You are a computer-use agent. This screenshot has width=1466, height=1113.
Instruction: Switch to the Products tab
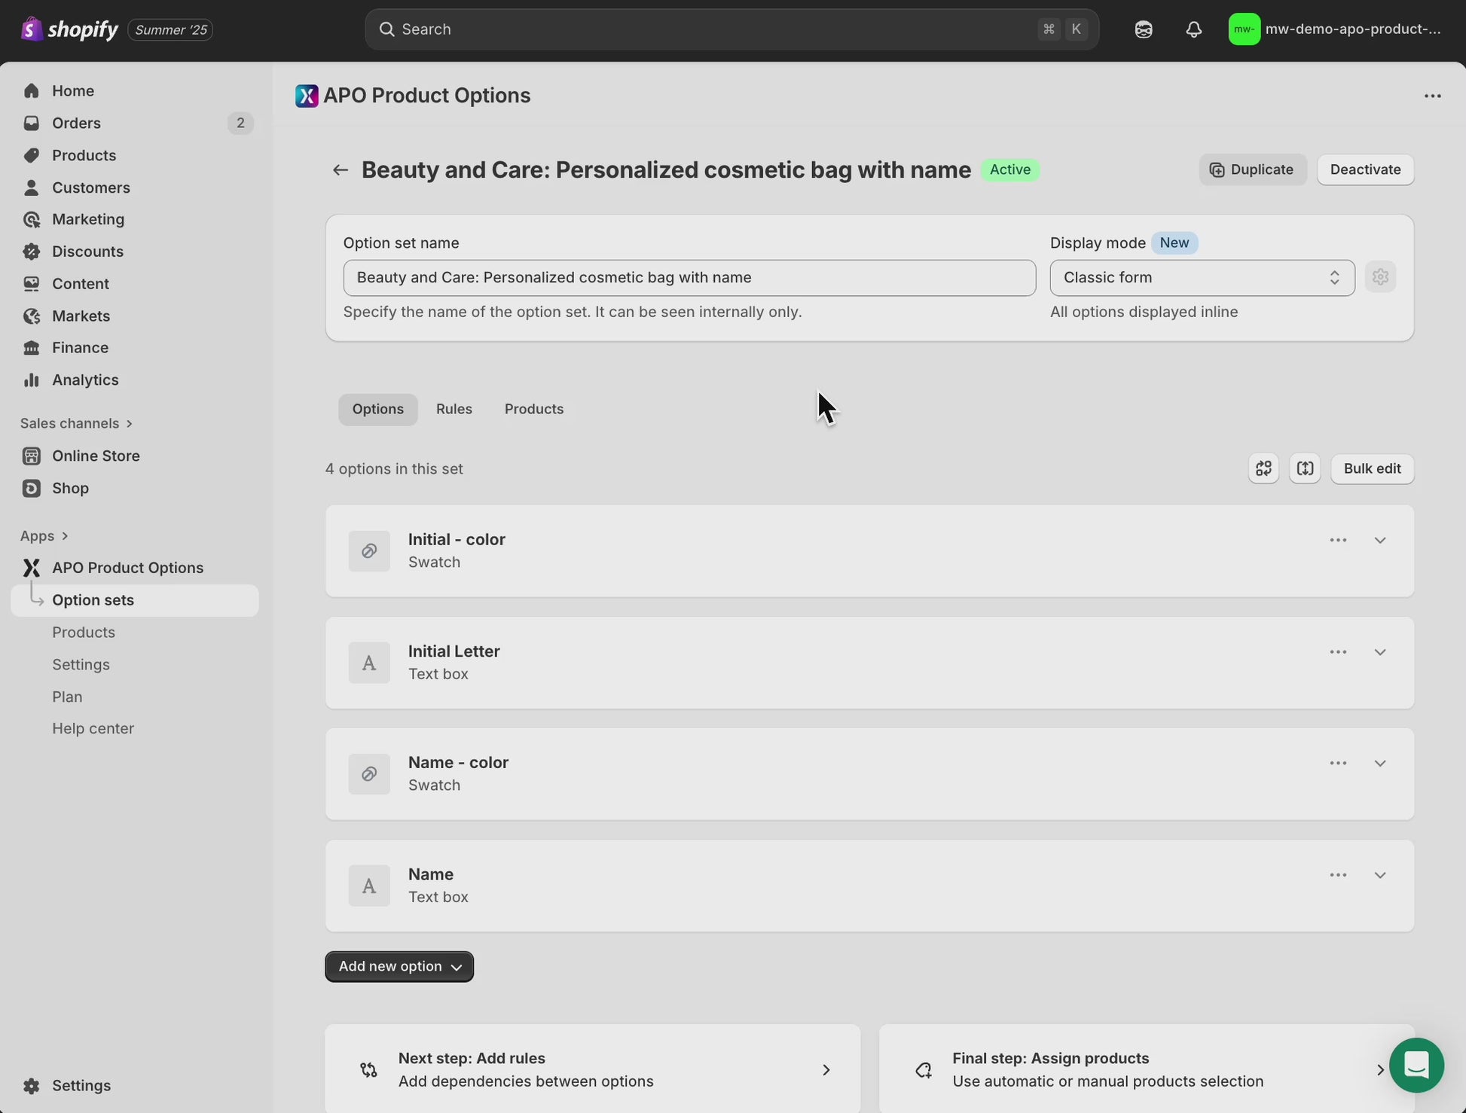[534, 409]
